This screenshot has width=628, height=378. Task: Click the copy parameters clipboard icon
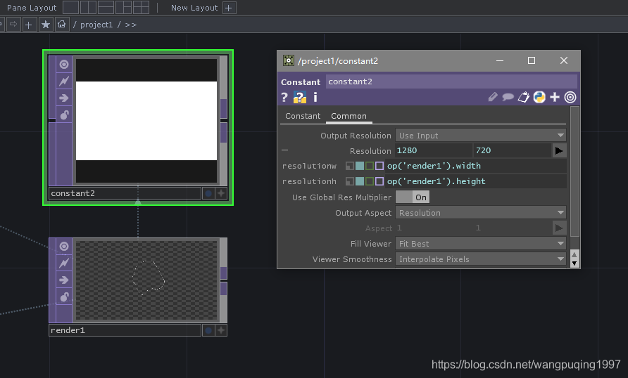pos(524,97)
